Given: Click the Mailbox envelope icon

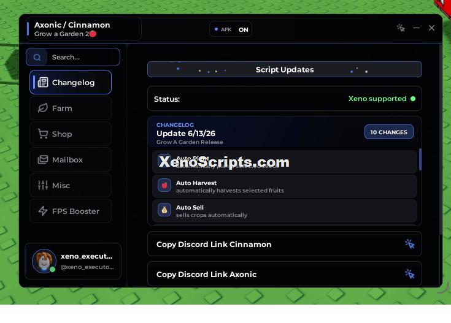Looking at the screenshot, I should coord(43,159).
